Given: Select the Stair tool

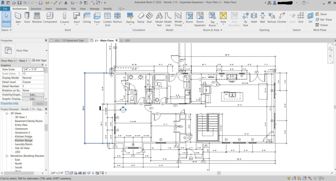Looking at the screenshot, I should click(x=149, y=18).
